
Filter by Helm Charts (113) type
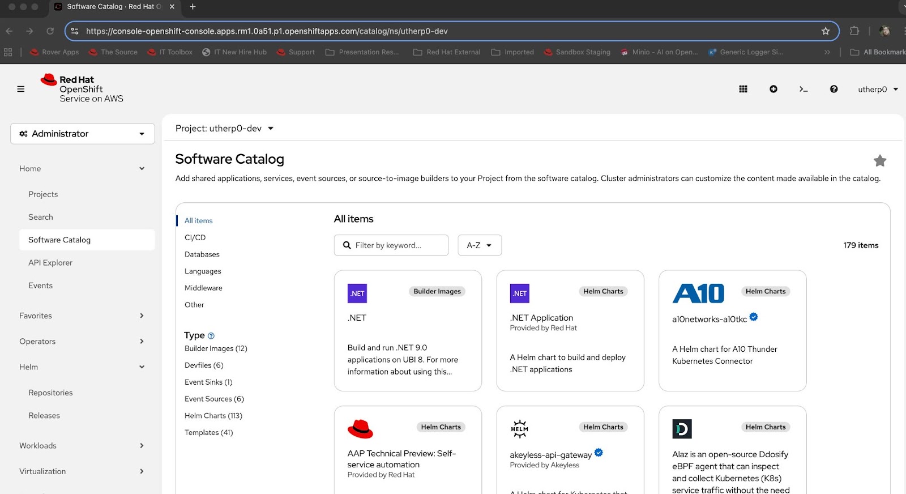213,416
